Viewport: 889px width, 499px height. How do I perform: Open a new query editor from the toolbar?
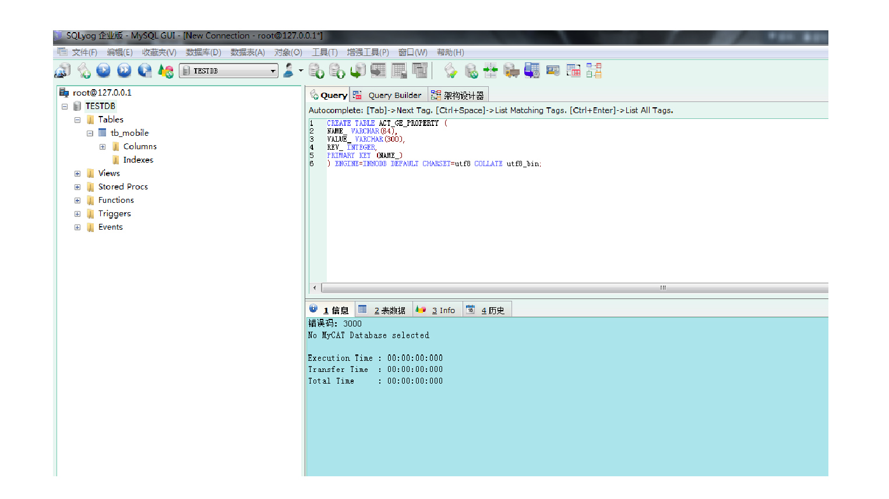point(83,71)
